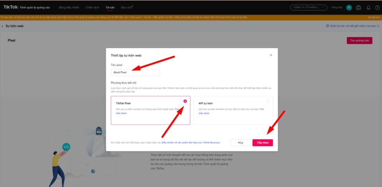Viewport: 382px width, 187px height.
Task: Open the Báo cáo menu
Action: (126, 7)
